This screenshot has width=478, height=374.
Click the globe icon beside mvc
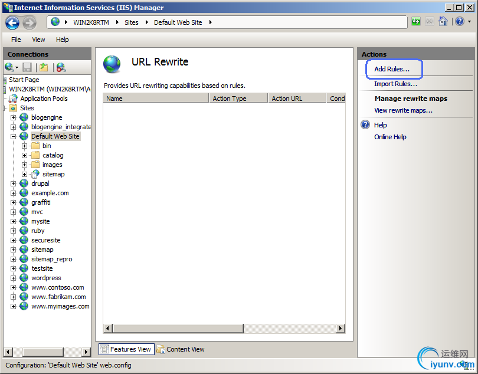click(x=24, y=212)
